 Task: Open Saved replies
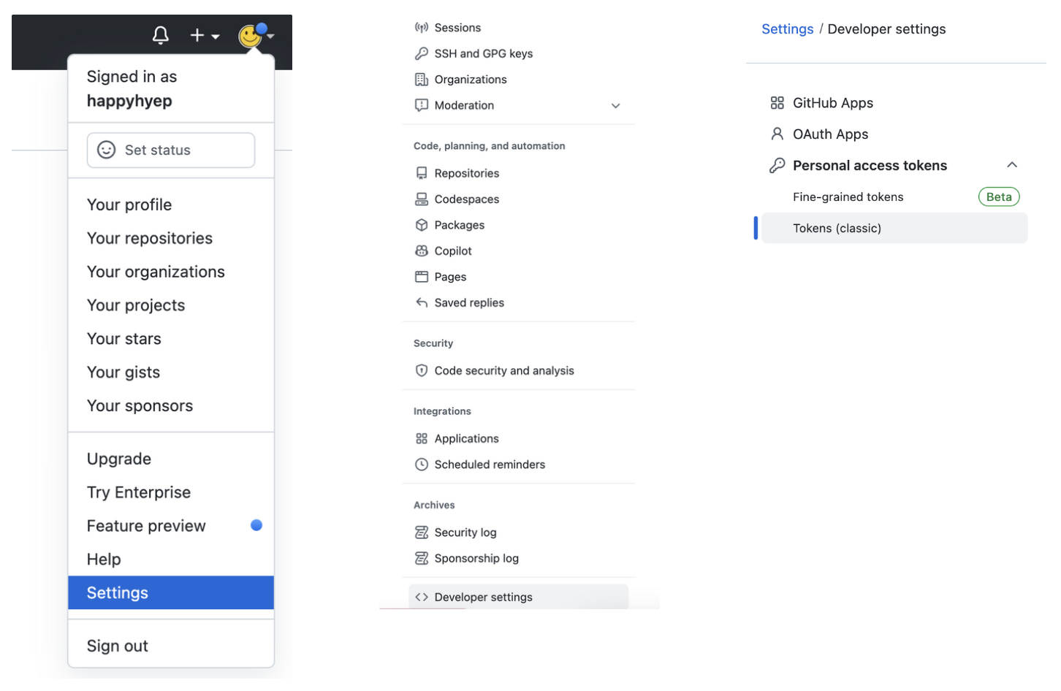[x=469, y=302]
